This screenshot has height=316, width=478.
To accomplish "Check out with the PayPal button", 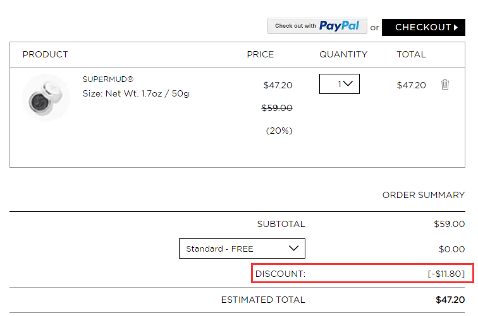I will (317, 26).
